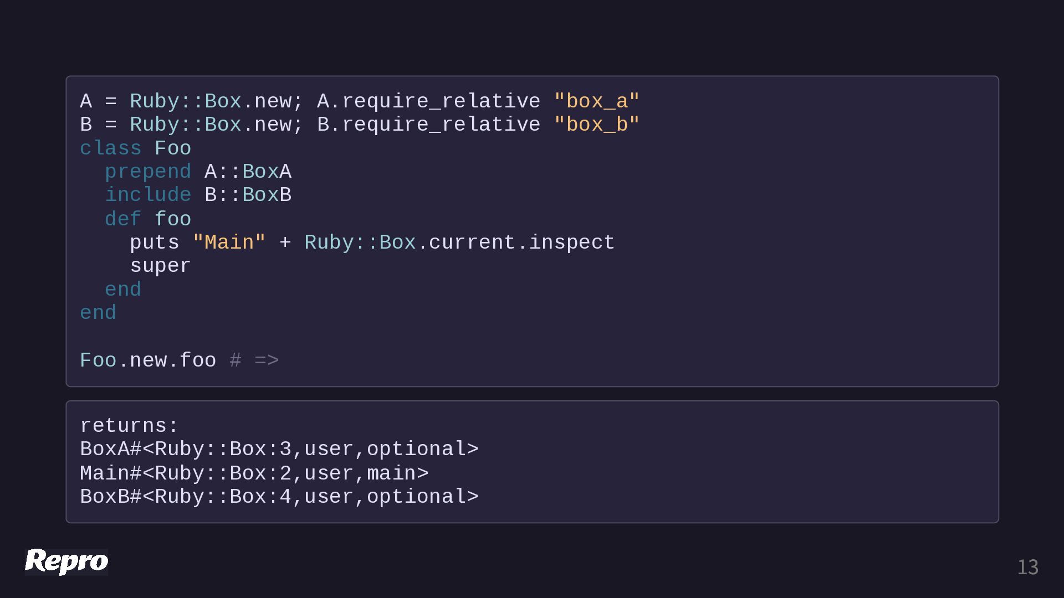Click the 'include' keyword
Screen dimensions: 1064x598
tap(148, 195)
